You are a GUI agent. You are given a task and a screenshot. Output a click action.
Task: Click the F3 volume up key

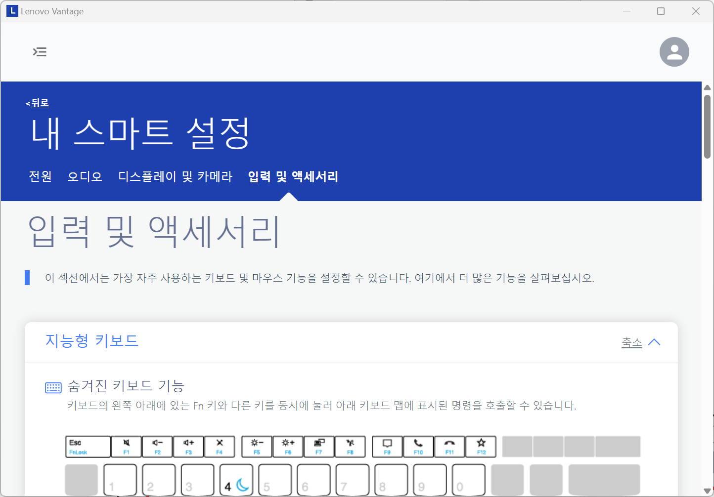(188, 447)
